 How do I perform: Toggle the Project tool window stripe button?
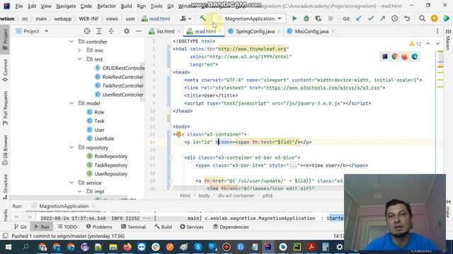(x=5, y=40)
